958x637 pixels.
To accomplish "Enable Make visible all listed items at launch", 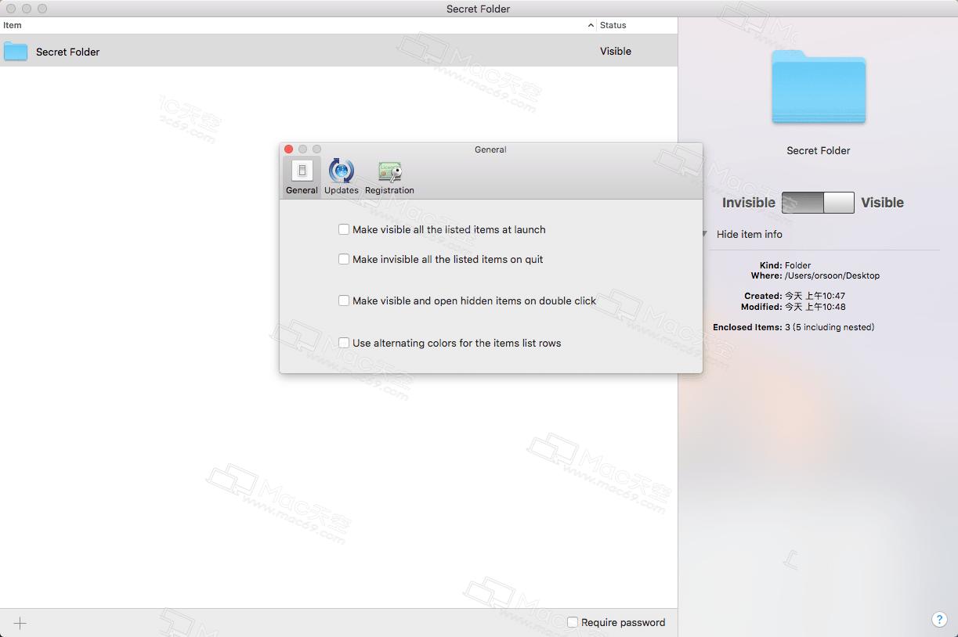I will [344, 229].
